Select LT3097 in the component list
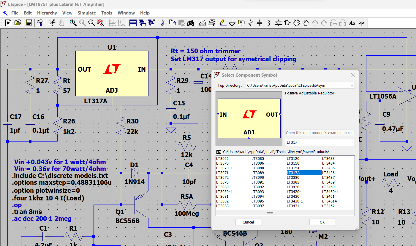Screen dimensions: 416x246 (x=258, y=206)
